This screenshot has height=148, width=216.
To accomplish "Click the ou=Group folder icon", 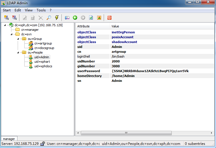I will point(24,39).
